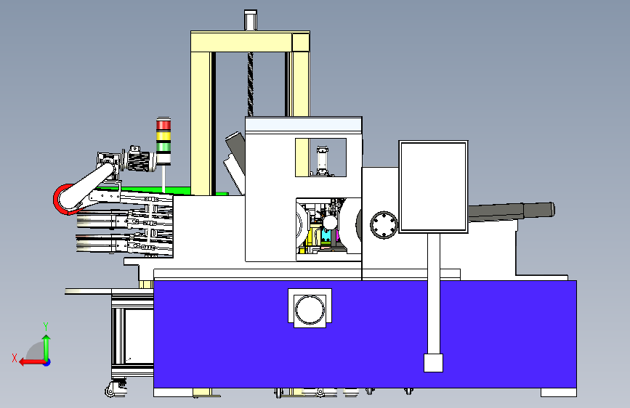630x408 pixels.
Task: Select the green segment of the signal tower light
Action: coord(163,147)
